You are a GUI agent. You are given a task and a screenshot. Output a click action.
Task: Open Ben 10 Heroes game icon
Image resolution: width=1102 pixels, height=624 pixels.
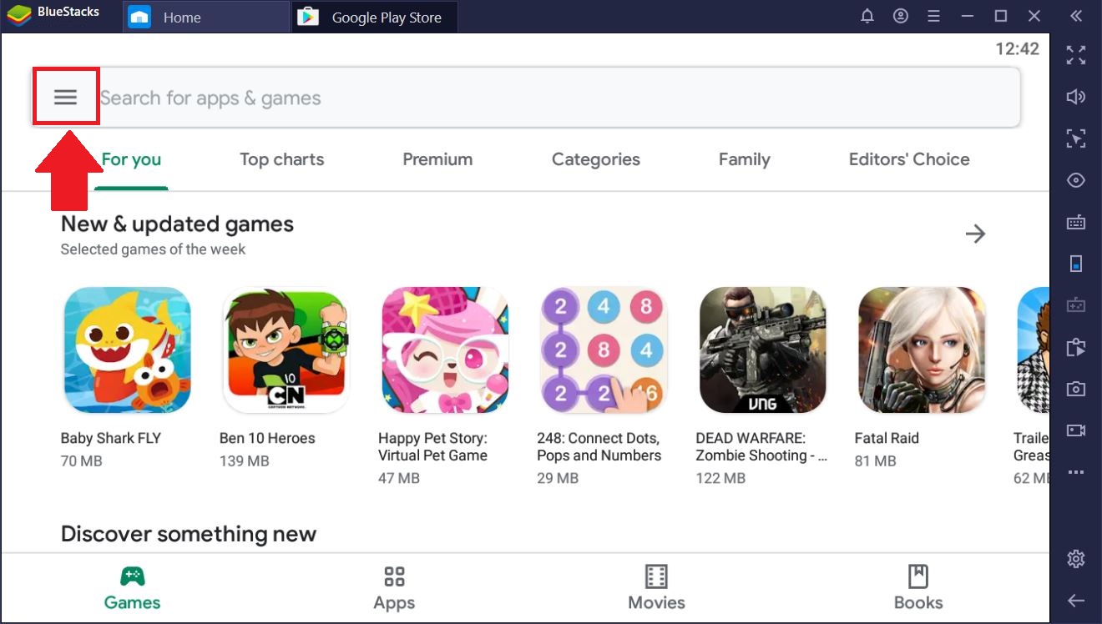click(286, 350)
